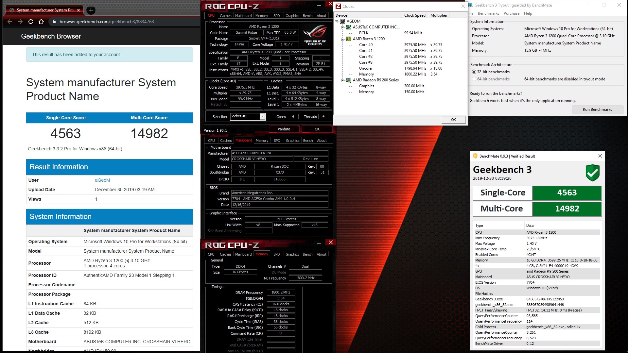
Task: Close the lower ROG CPU-Z Memory window
Action: click(x=331, y=242)
